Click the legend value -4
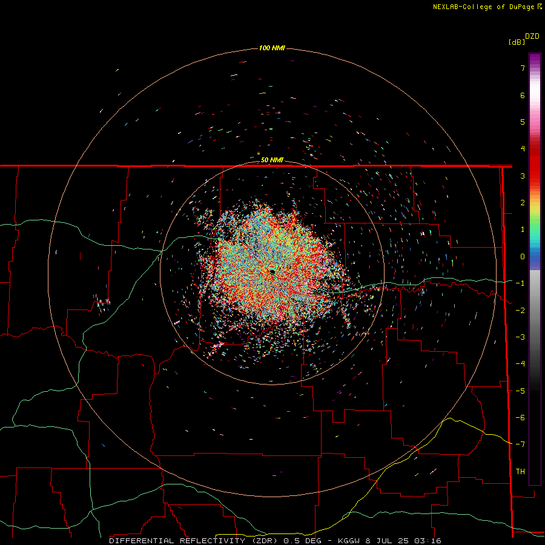The width and height of the screenshot is (545, 545). (x=520, y=364)
